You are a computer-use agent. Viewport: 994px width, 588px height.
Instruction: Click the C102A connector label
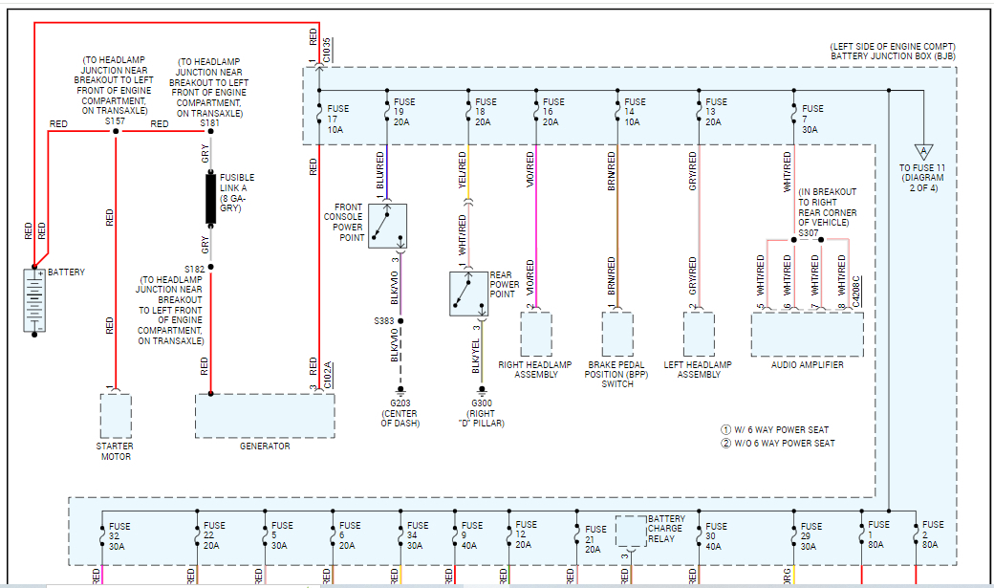point(328,375)
